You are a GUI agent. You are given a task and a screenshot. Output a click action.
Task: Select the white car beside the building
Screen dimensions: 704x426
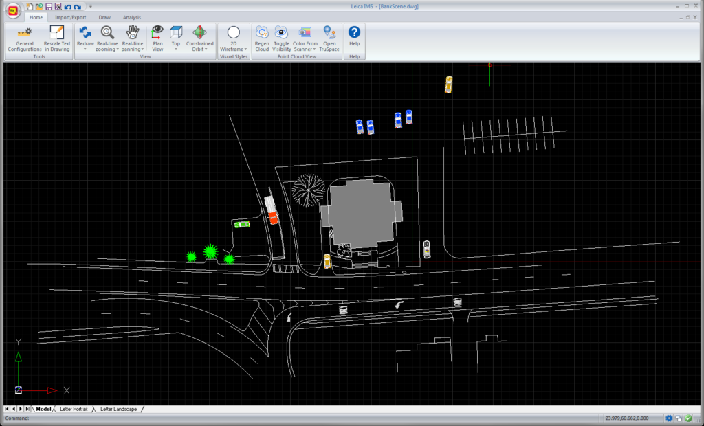pyautogui.click(x=426, y=249)
